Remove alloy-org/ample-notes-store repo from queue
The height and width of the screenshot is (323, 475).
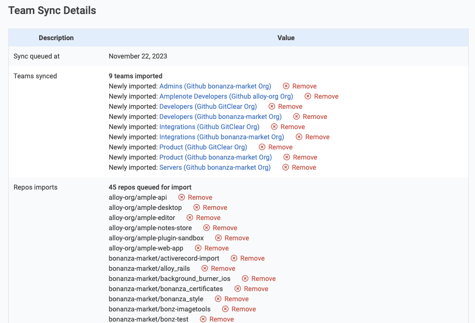[220, 228]
